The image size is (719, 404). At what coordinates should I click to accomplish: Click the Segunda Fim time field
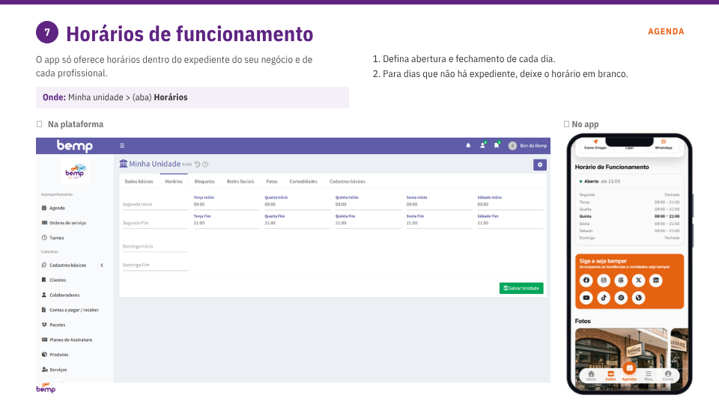tap(156, 223)
